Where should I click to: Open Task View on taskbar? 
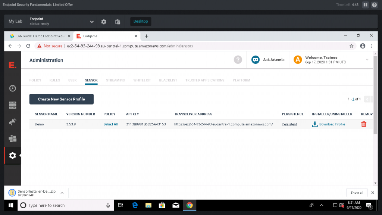tap(120, 205)
